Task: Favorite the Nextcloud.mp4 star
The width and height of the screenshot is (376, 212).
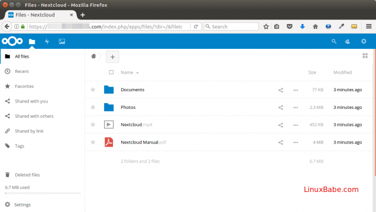Action: point(93,124)
